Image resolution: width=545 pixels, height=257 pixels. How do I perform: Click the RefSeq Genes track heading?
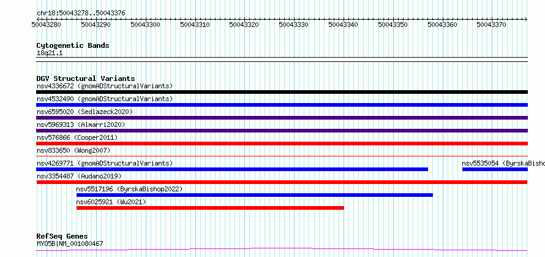(x=62, y=237)
